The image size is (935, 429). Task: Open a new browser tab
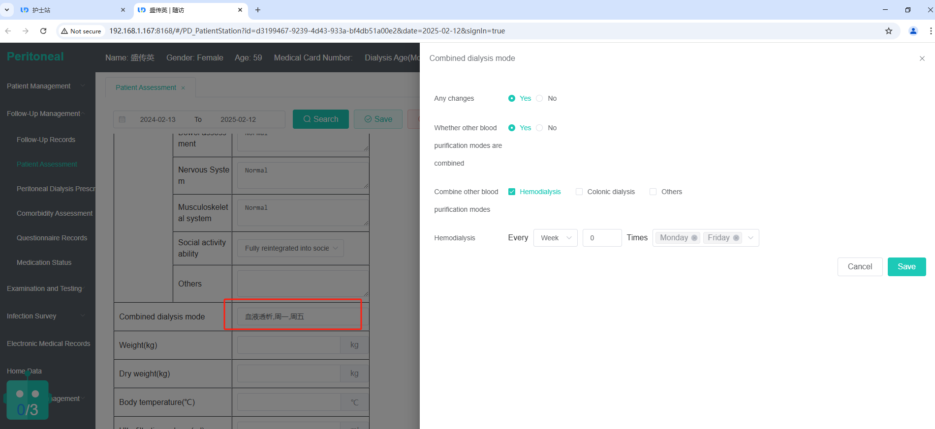258,10
